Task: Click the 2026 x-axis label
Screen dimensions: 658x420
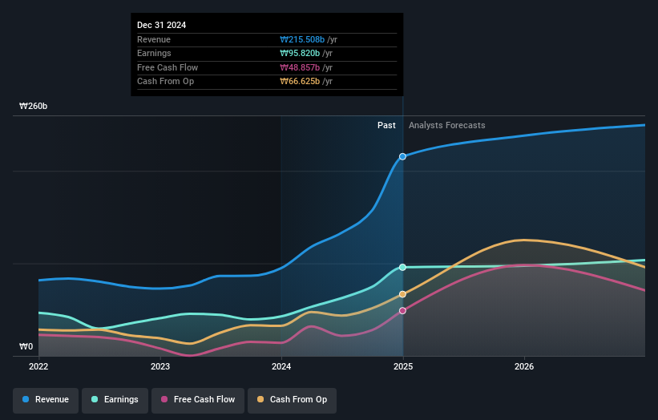Action: pos(524,366)
